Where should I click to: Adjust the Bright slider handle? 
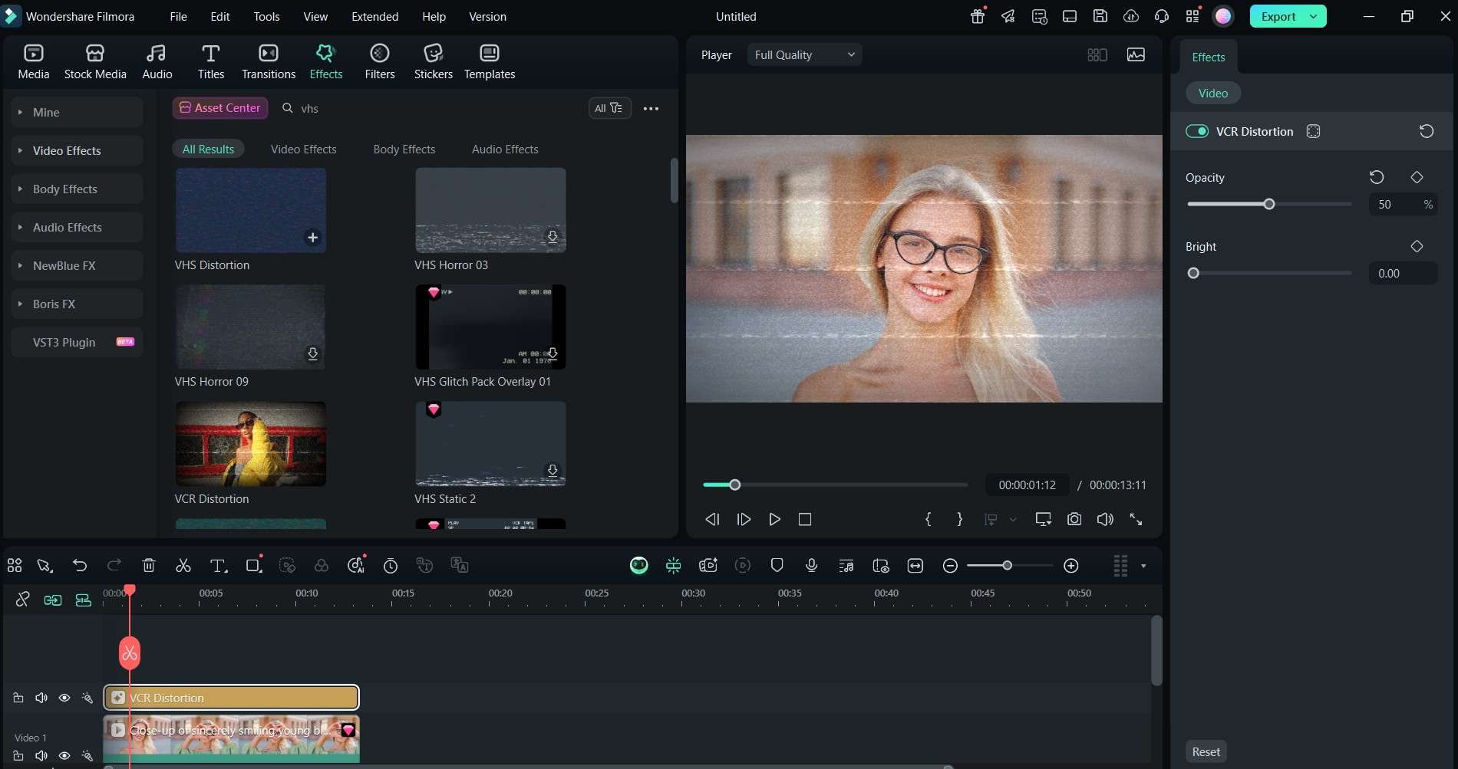point(1193,273)
